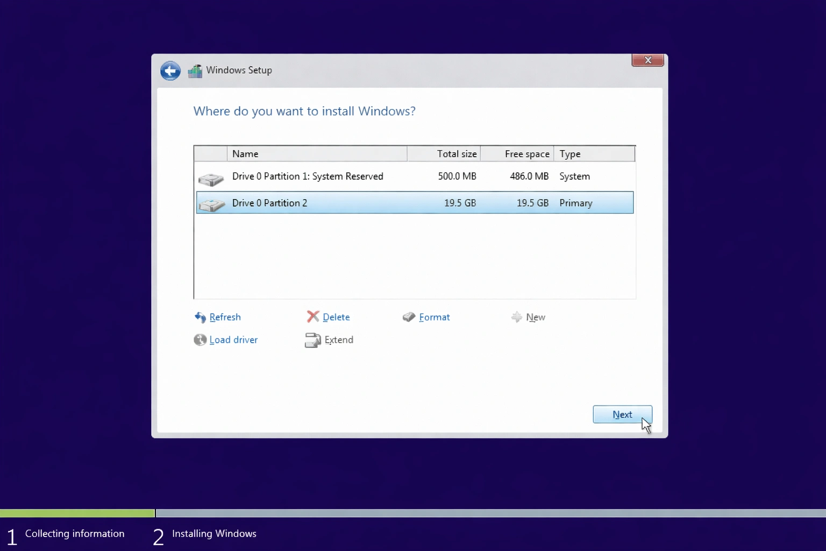The width and height of the screenshot is (826, 551).
Task: Click the drive icon next to Partition 1
Action: click(211, 178)
